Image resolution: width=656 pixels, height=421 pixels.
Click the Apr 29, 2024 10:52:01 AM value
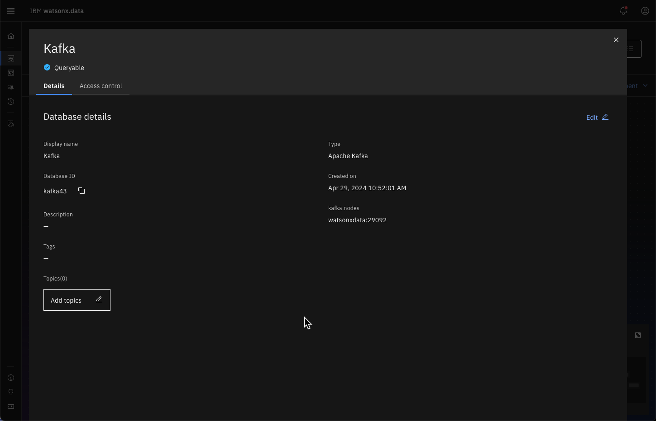pyautogui.click(x=367, y=188)
